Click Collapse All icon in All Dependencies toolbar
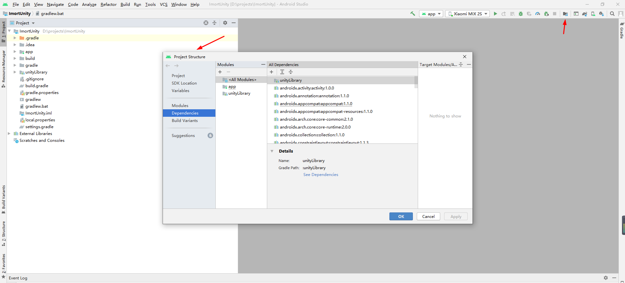625x283 pixels. click(291, 72)
